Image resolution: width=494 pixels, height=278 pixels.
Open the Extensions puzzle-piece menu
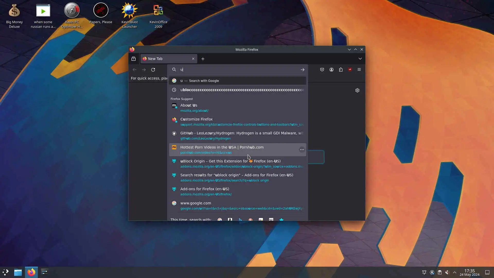point(341,69)
